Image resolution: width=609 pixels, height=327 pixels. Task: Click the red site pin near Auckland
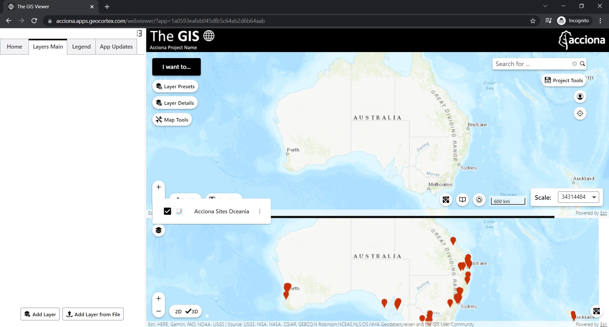point(573,315)
